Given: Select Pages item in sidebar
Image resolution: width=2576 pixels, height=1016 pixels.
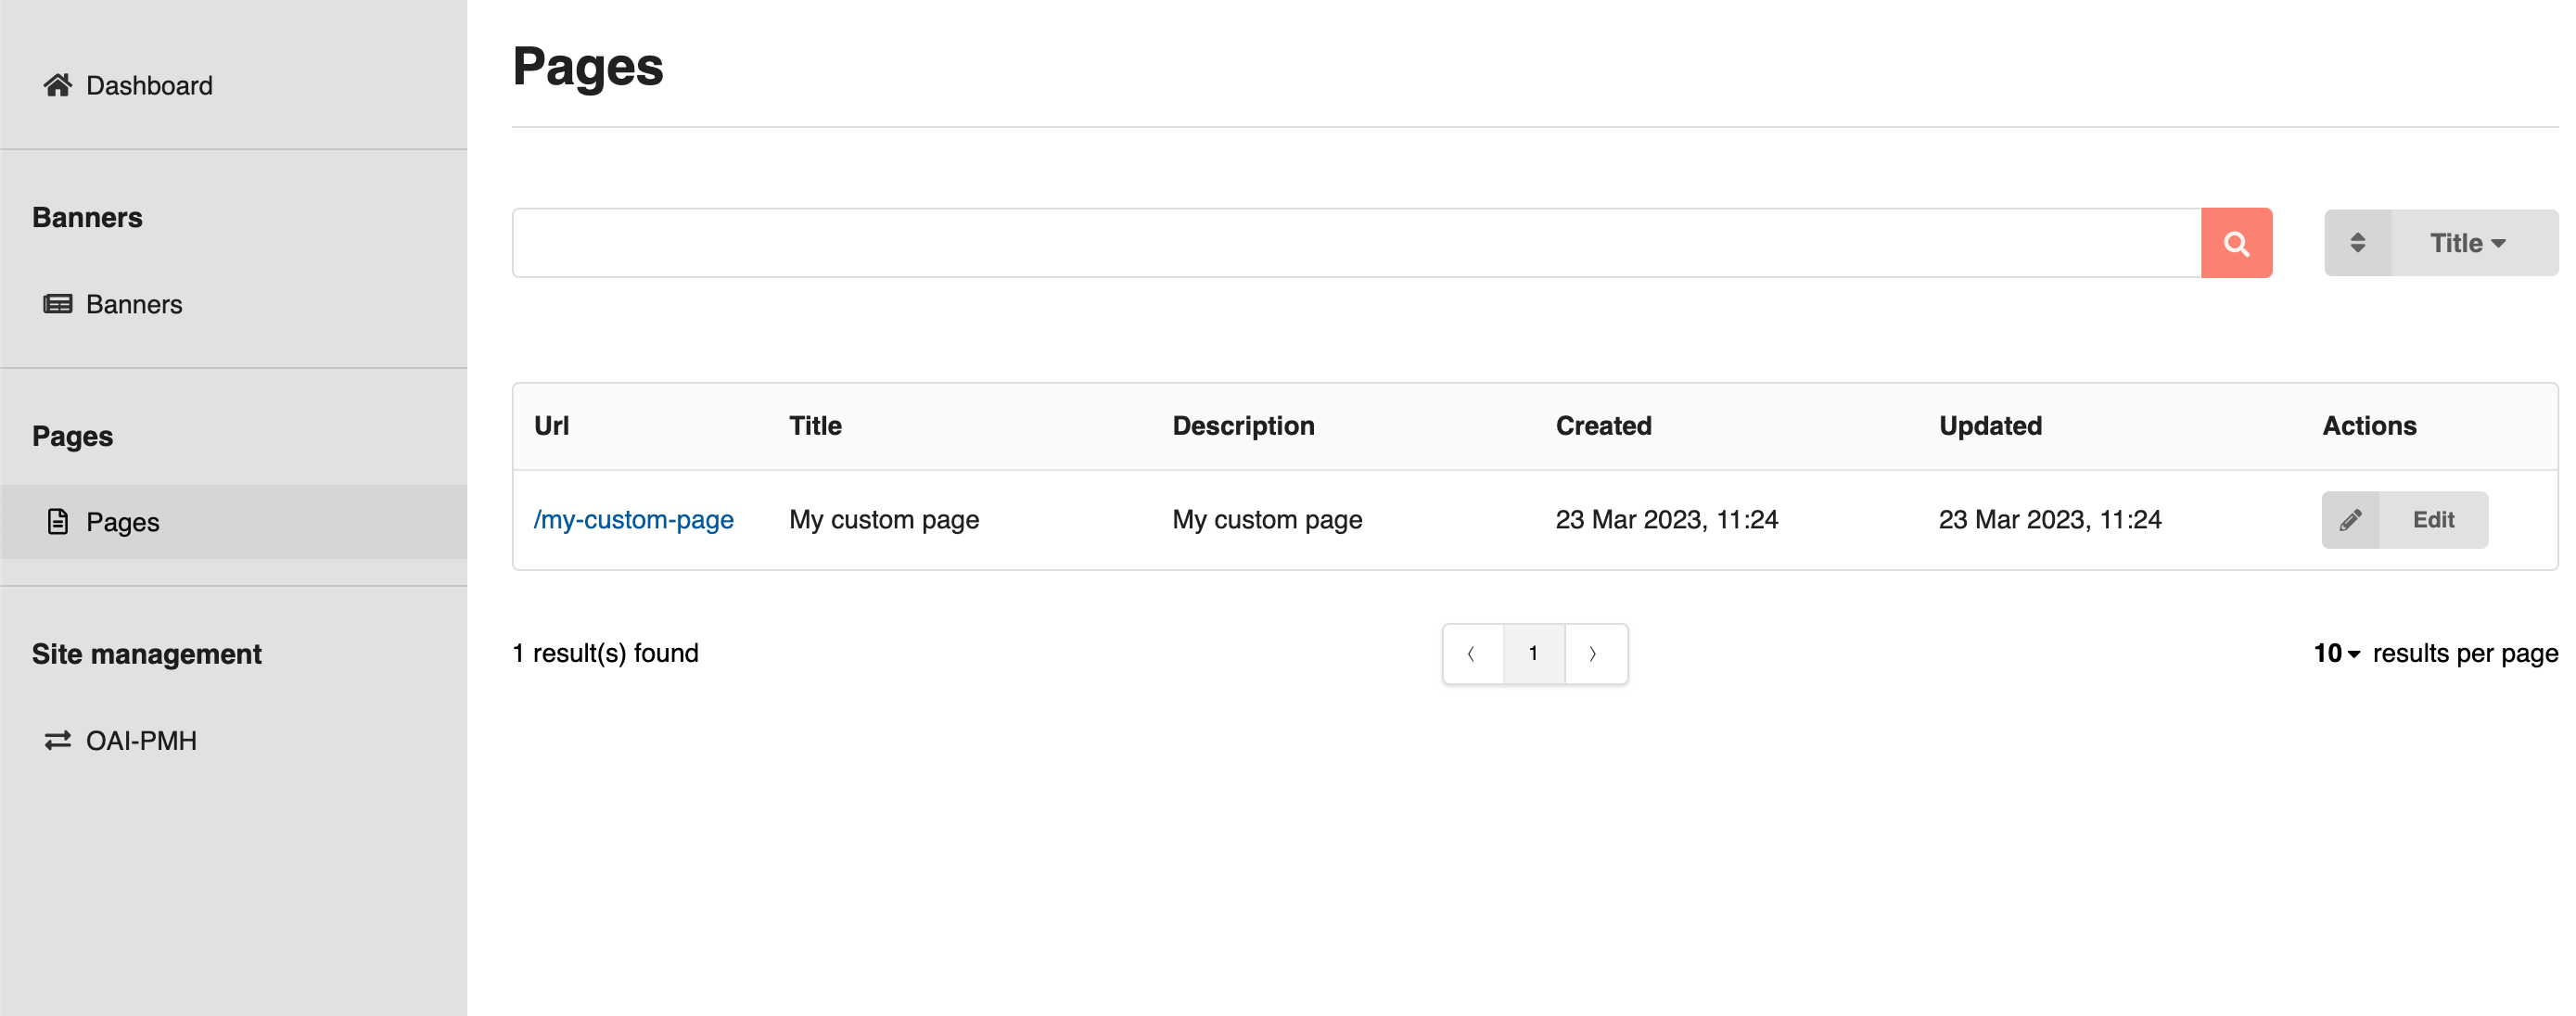Looking at the screenshot, I should click(x=122, y=522).
